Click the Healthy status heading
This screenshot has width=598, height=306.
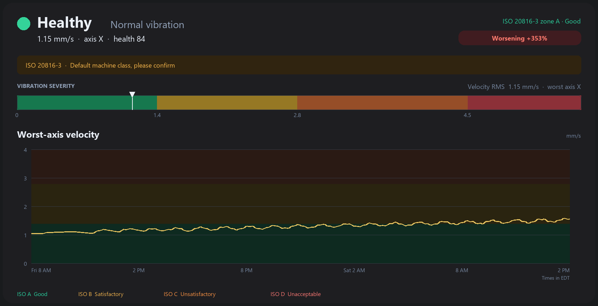[x=64, y=23]
